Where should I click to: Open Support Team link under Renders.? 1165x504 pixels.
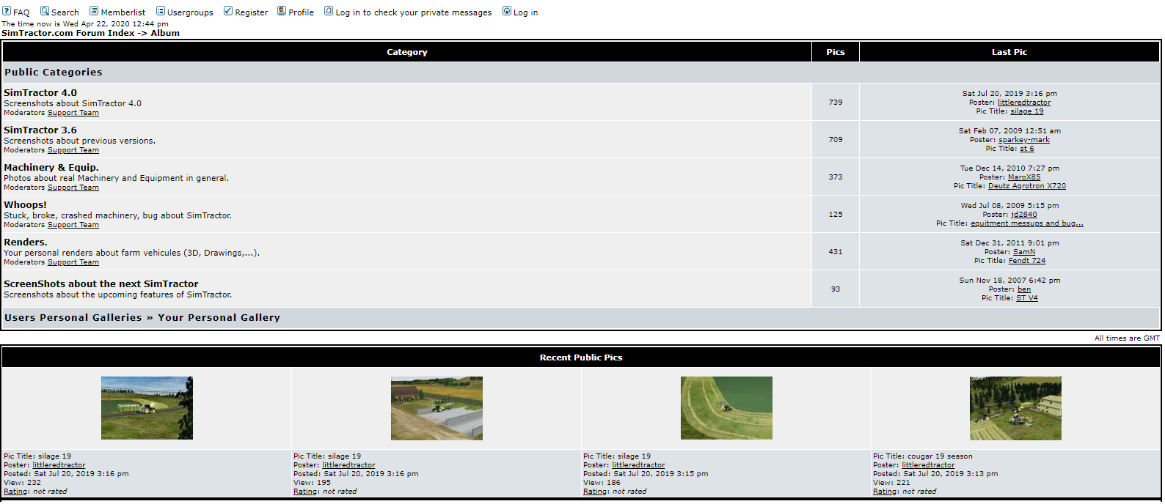(x=73, y=262)
